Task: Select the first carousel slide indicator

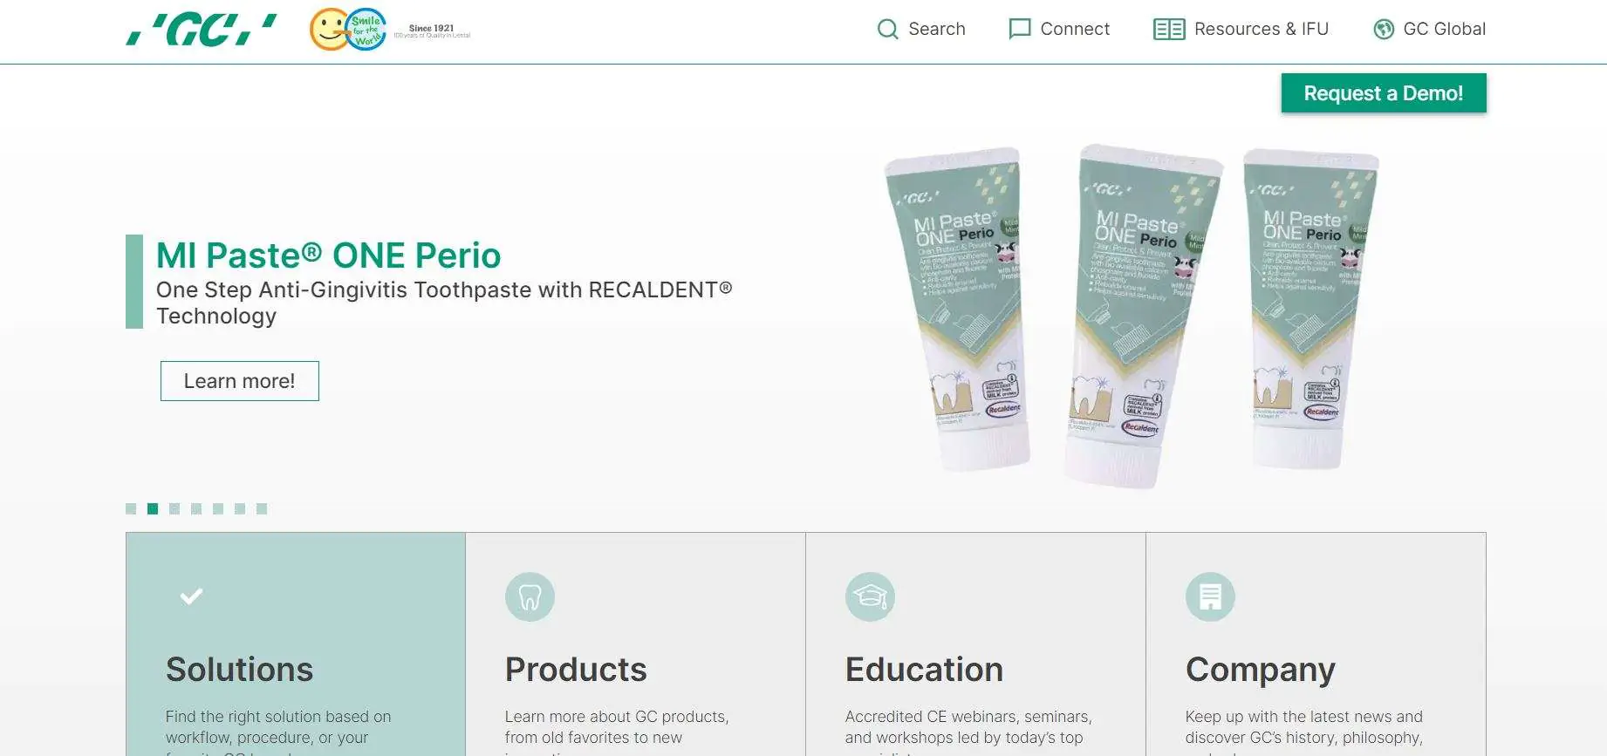Action: point(131,508)
